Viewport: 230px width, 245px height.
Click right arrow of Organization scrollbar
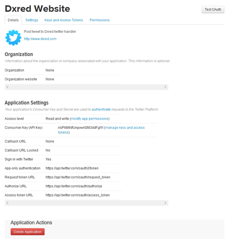coord(165,87)
